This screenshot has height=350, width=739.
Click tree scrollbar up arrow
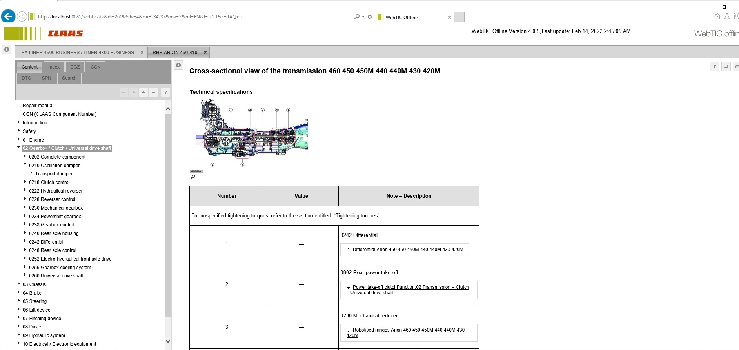click(168, 109)
